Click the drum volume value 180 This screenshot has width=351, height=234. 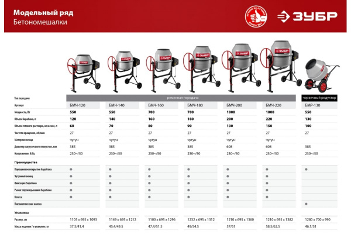[x=191, y=119]
